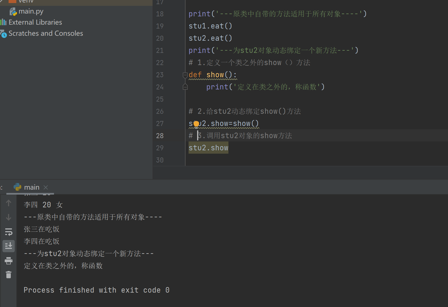The height and width of the screenshot is (307, 448).
Task: Click the '李四 20 女' console output line
Action: point(43,205)
